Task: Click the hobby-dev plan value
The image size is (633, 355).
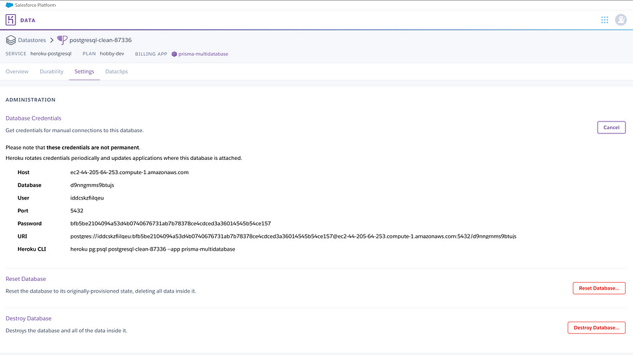Action: pos(112,54)
